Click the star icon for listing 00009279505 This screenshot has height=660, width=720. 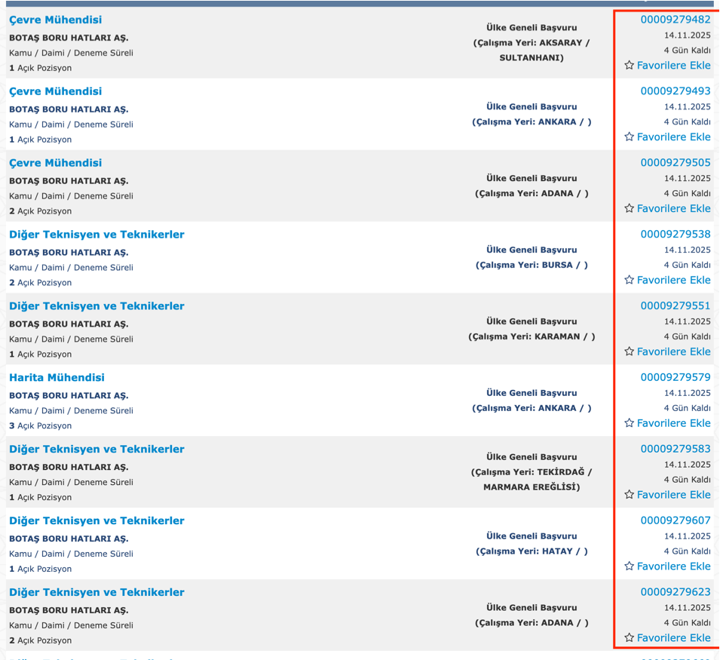[629, 209]
